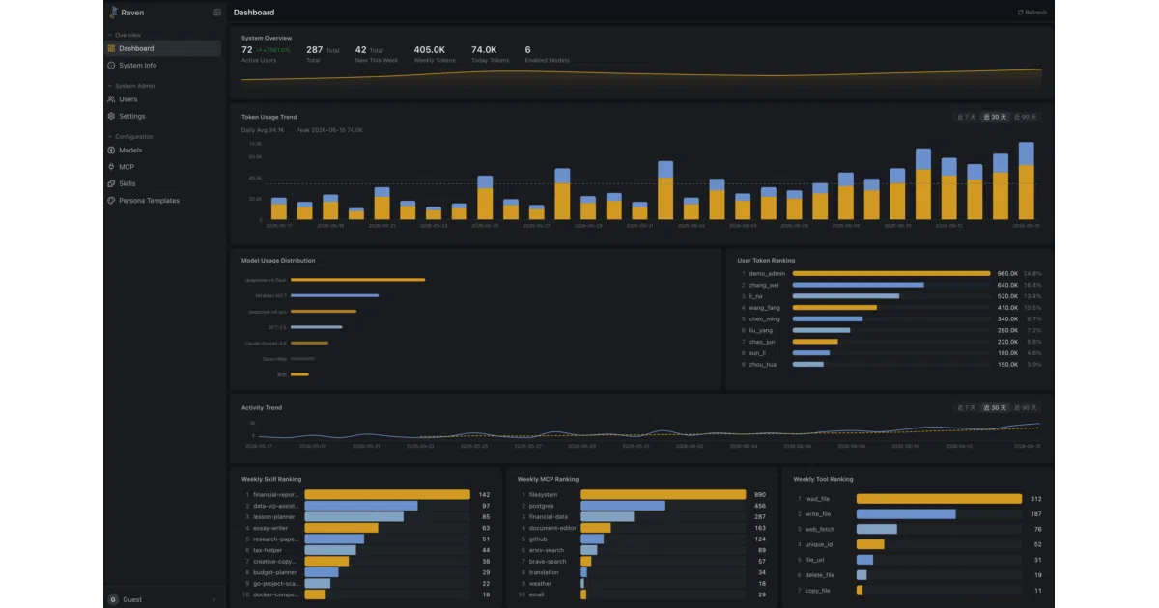1159x608 pixels.
Task: Click the Dashboard grid icon in sidebar
Action: (112, 48)
